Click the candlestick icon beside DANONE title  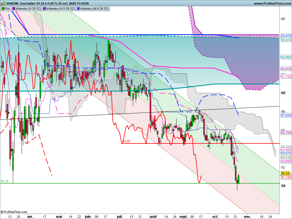click(x=3, y=3)
